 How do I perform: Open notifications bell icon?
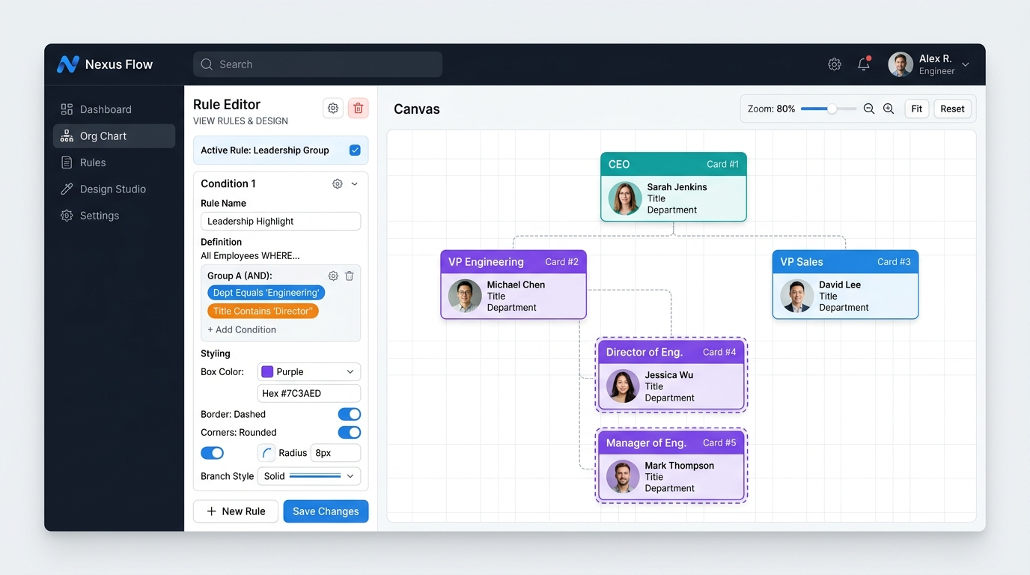tap(864, 64)
